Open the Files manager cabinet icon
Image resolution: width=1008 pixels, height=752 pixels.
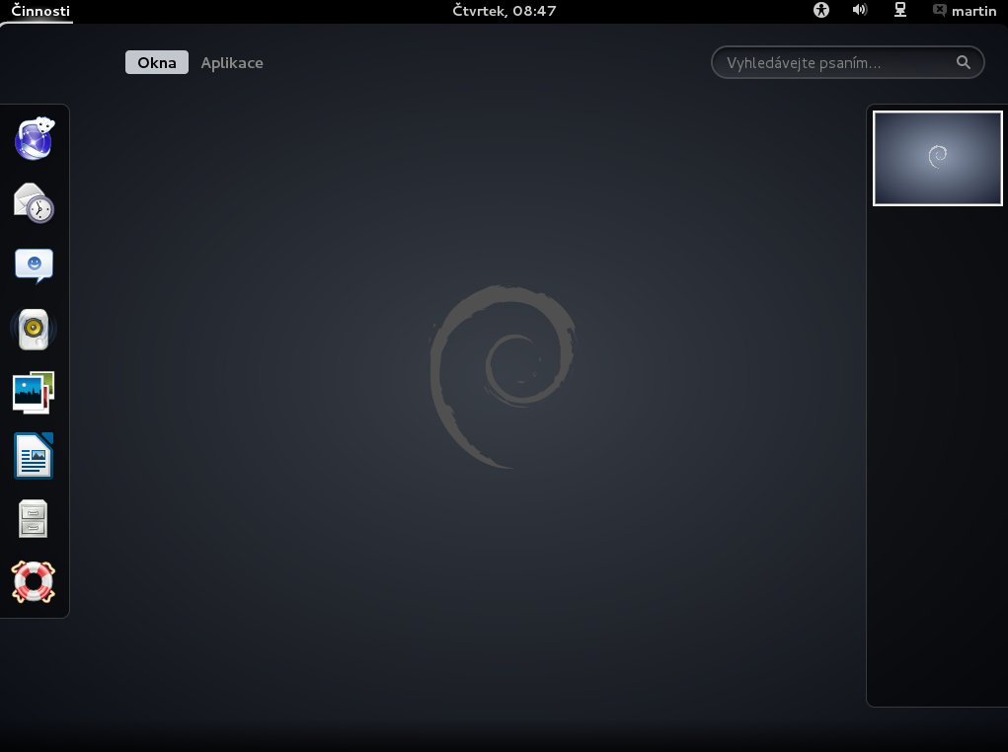[34, 519]
